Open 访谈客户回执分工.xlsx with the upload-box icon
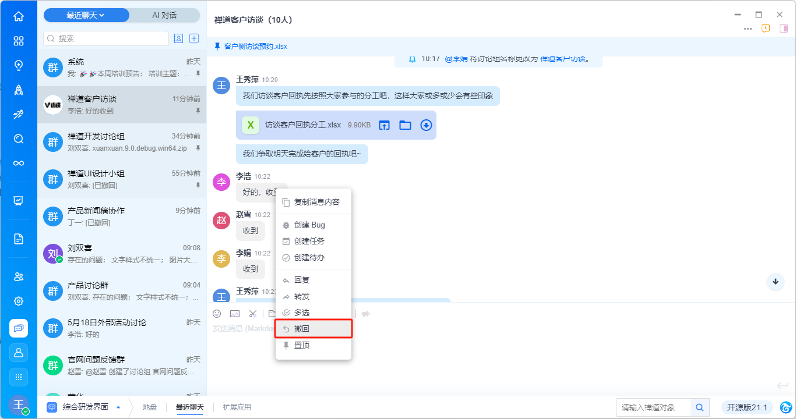Screen dimensions: 796x419 (x=384, y=125)
